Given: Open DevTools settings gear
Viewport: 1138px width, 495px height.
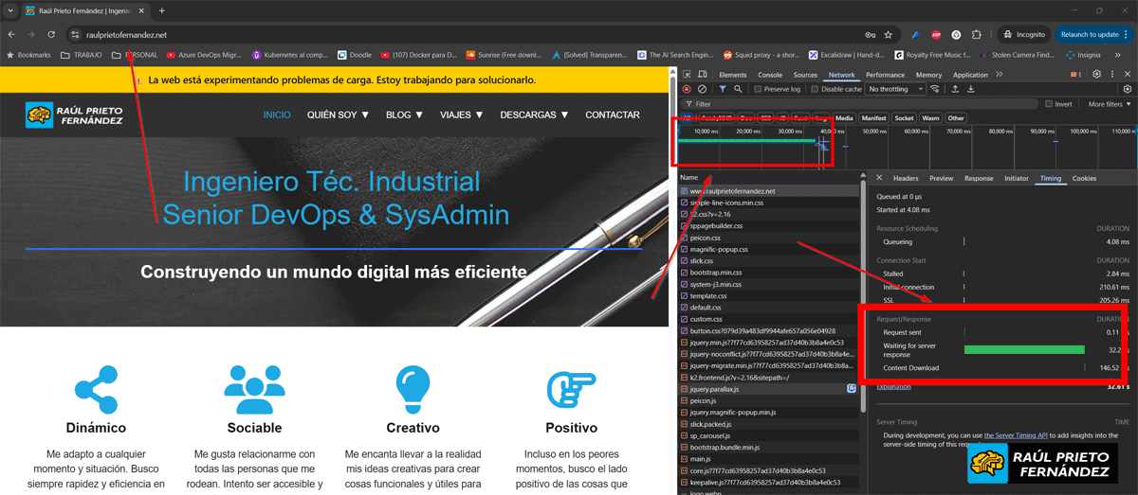Looking at the screenshot, I should (x=1096, y=75).
